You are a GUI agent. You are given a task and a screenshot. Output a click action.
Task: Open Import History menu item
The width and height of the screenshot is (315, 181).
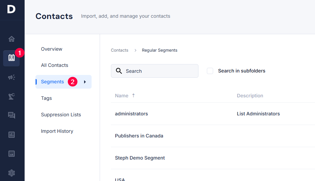coord(57,131)
